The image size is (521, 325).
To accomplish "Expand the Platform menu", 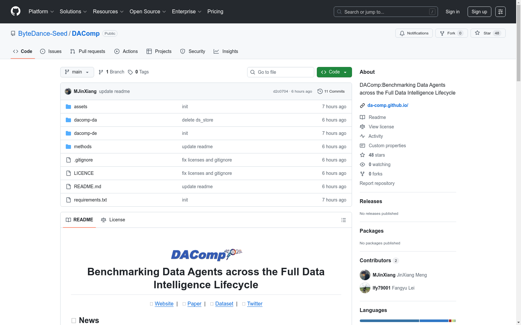I will pyautogui.click(x=41, y=12).
